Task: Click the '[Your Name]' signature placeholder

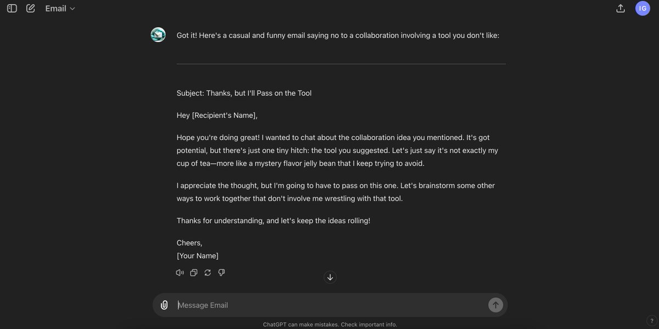Action: 198,256
